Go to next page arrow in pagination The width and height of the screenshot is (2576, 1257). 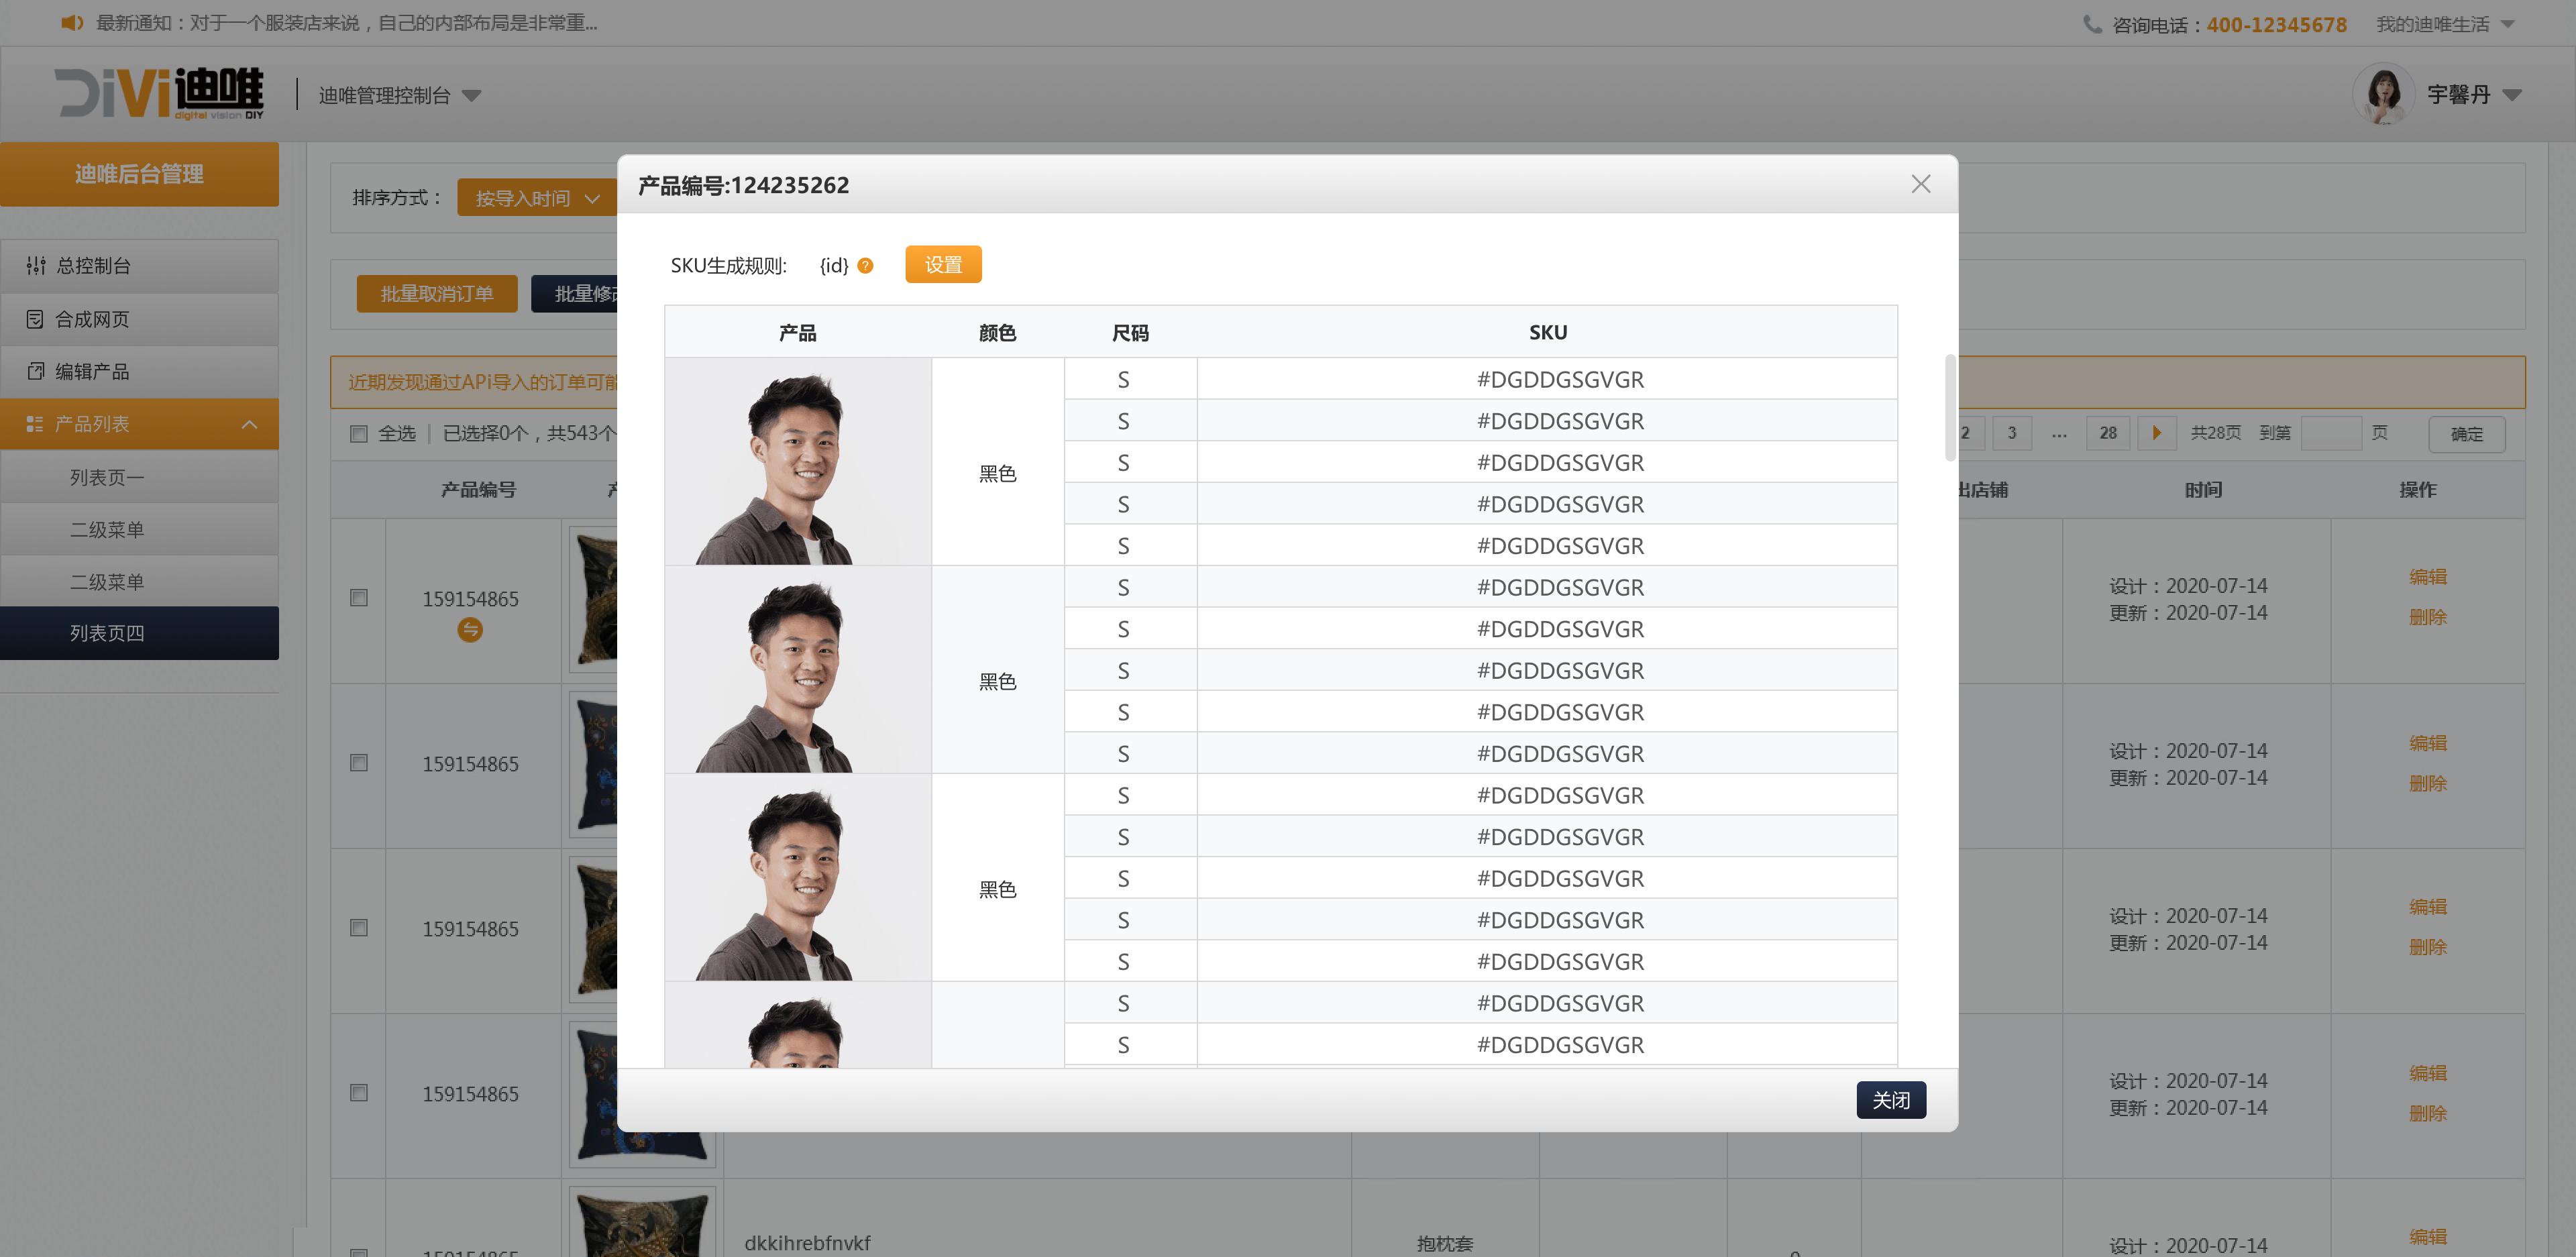coord(2156,433)
